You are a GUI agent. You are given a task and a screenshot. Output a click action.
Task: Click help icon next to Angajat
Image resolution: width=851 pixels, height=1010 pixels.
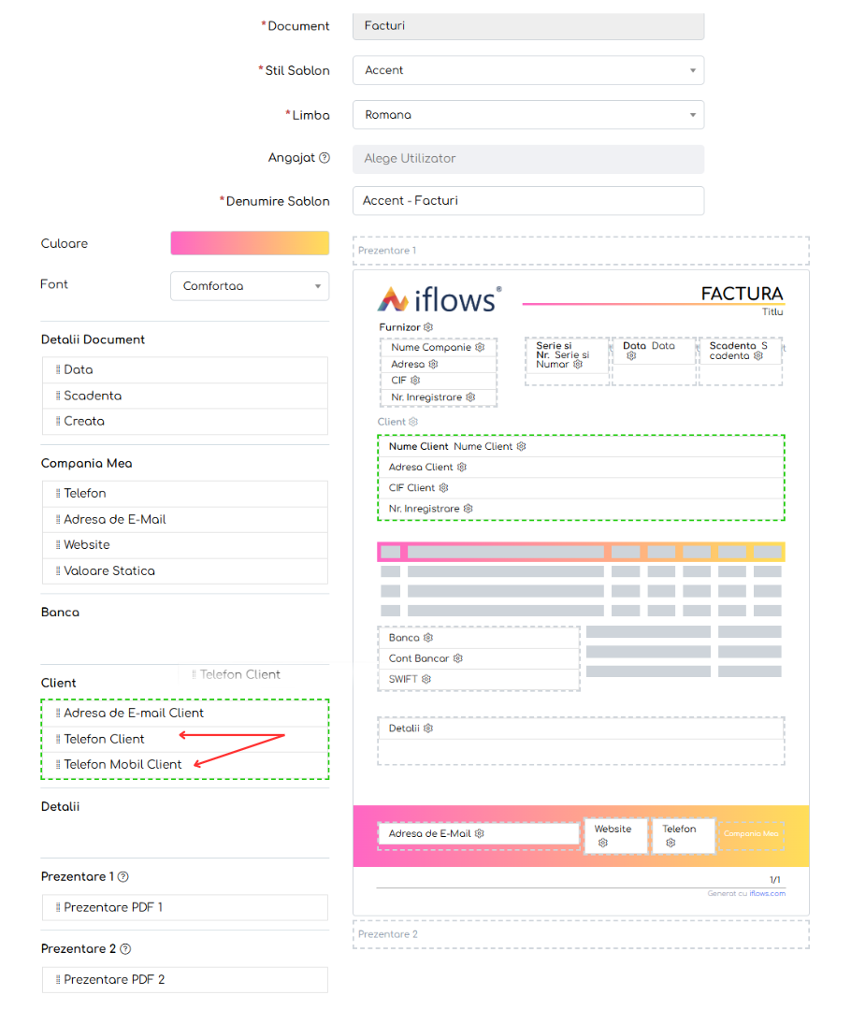pyautogui.click(x=325, y=158)
